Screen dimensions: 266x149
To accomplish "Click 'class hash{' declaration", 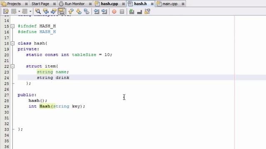I will [x=32, y=43].
